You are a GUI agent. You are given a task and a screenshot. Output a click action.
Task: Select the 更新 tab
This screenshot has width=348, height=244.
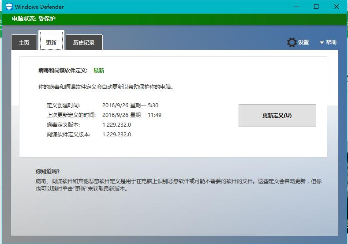click(51, 42)
